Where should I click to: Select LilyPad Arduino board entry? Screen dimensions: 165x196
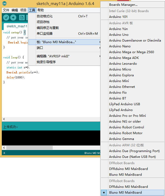pos(132,110)
